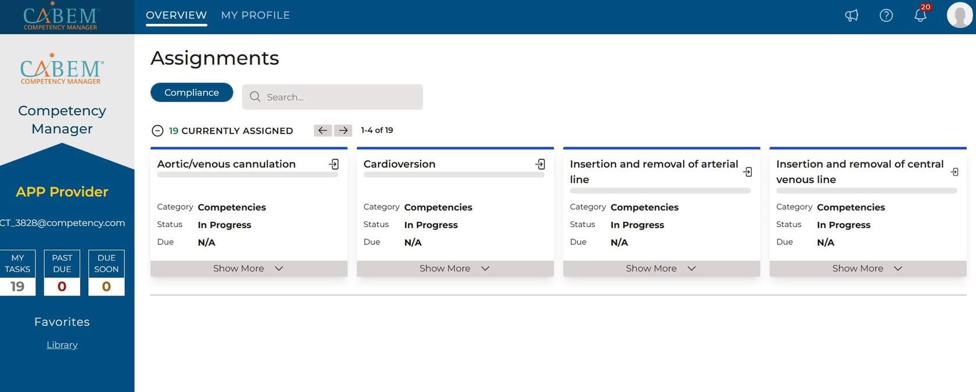Screen dimensions: 976x392
Task: Open central venous line launch icon
Action: [955, 172]
